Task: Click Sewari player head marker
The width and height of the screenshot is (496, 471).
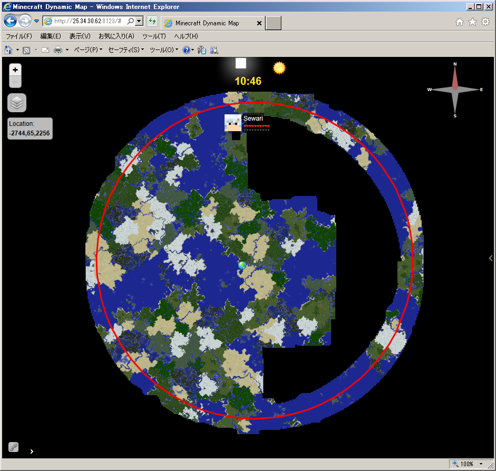Action: coord(233,123)
